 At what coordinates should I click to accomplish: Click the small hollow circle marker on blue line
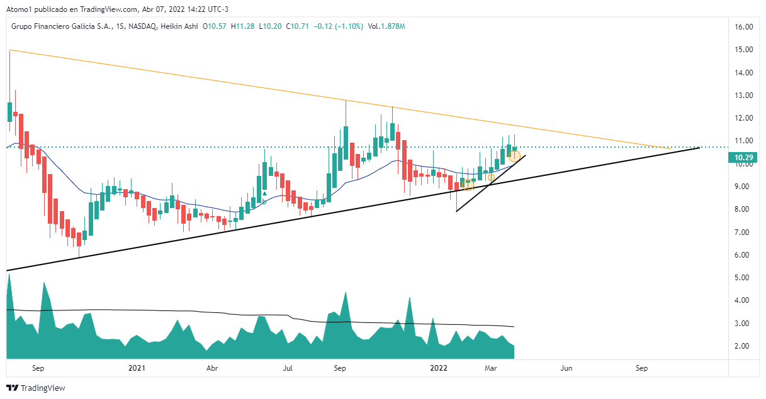(x=264, y=202)
